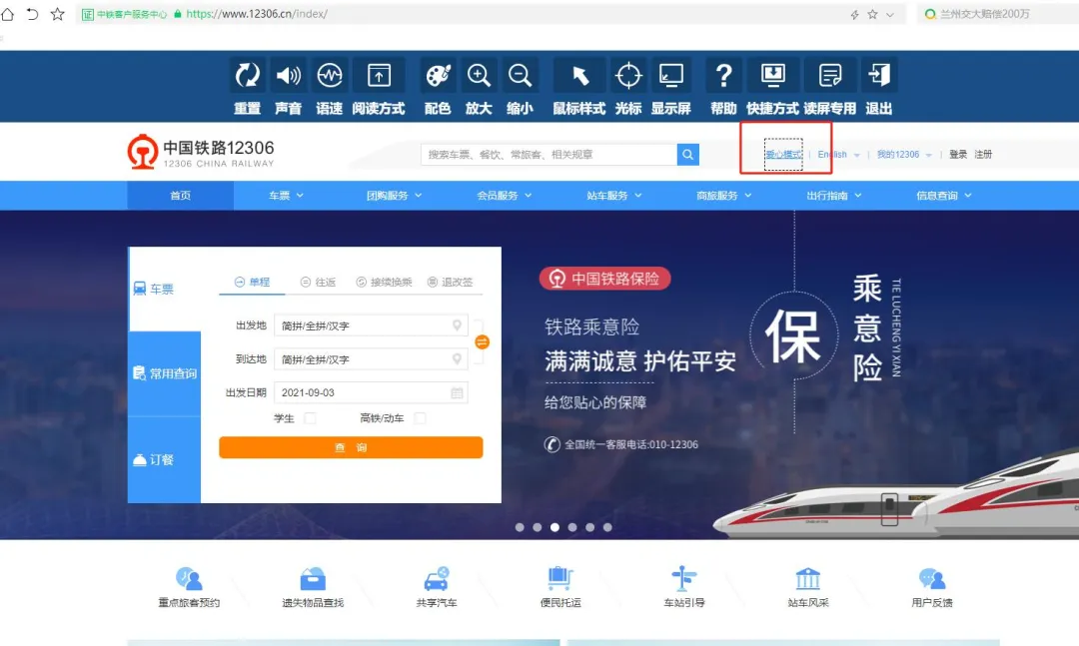Expand 站车服务 navigation dropdown
The height and width of the screenshot is (646, 1079).
(x=613, y=196)
